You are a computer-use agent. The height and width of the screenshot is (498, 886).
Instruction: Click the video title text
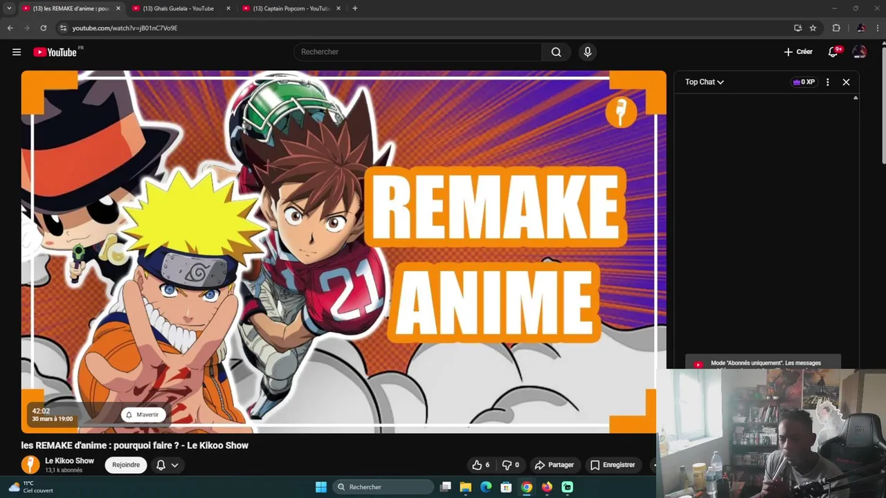click(135, 445)
